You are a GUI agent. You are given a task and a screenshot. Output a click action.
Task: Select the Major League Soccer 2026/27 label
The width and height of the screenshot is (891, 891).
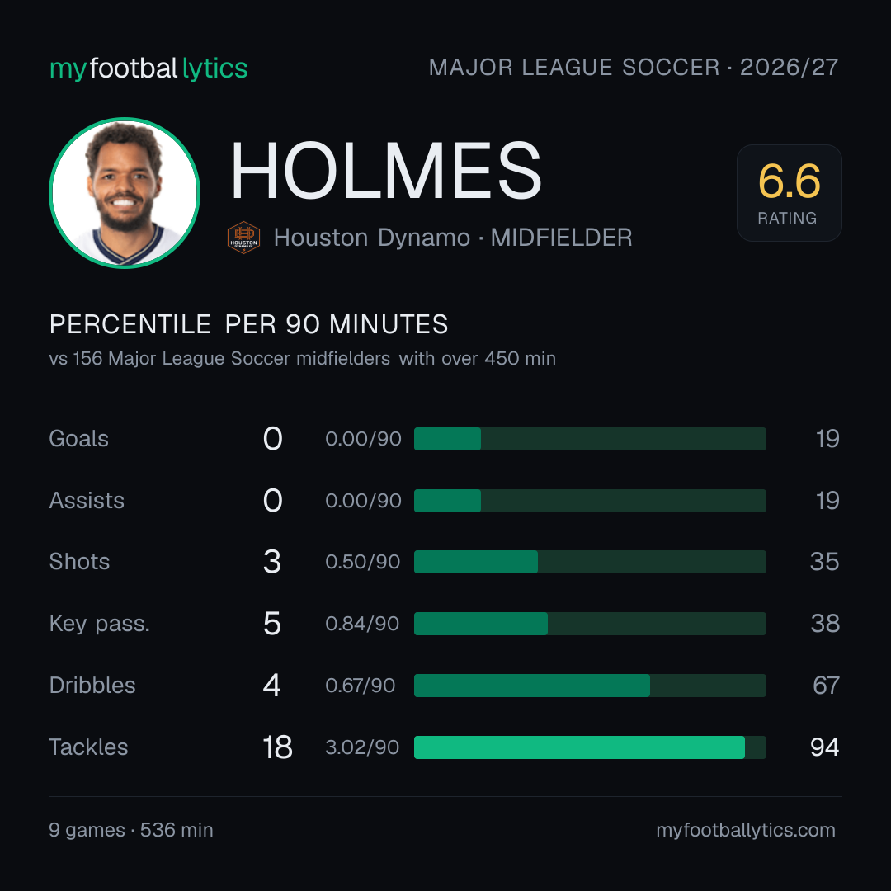[634, 68]
